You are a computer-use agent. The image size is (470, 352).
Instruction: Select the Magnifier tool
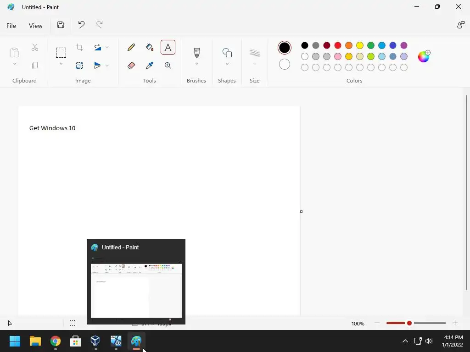(x=168, y=66)
